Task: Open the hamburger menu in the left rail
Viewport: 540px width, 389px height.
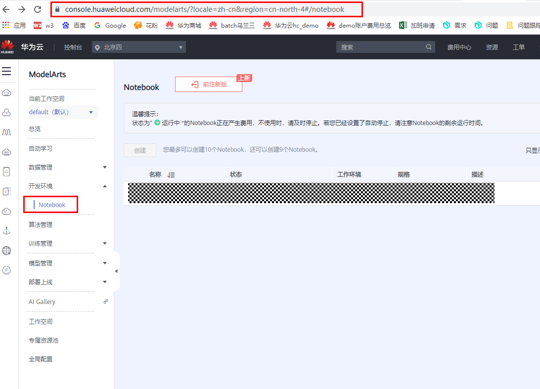Action: tap(6, 71)
